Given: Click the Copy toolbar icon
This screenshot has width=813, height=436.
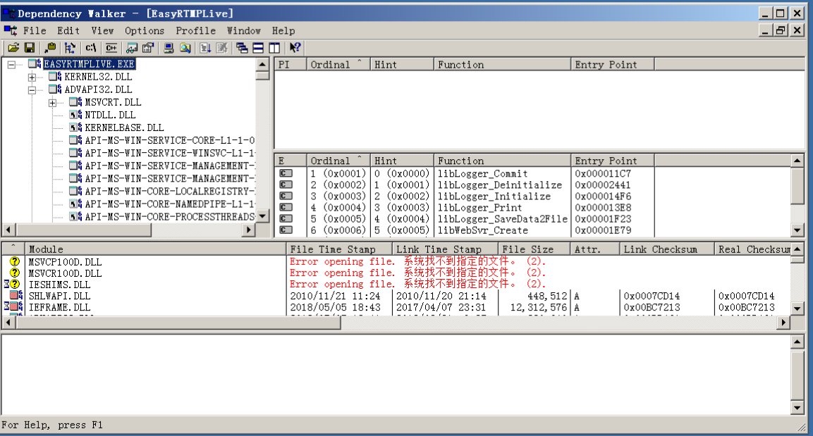Looking at the screenshot, I should [x=50, y=48].
